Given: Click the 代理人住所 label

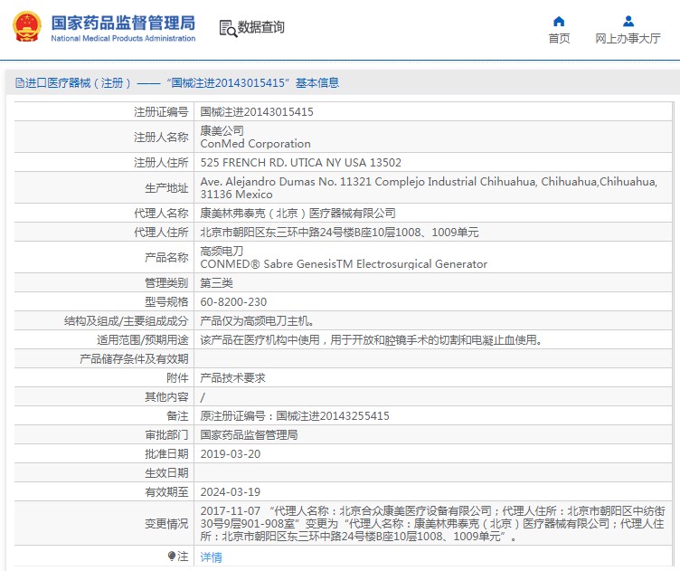Looking at the screenshot, I should pos(161,233).
